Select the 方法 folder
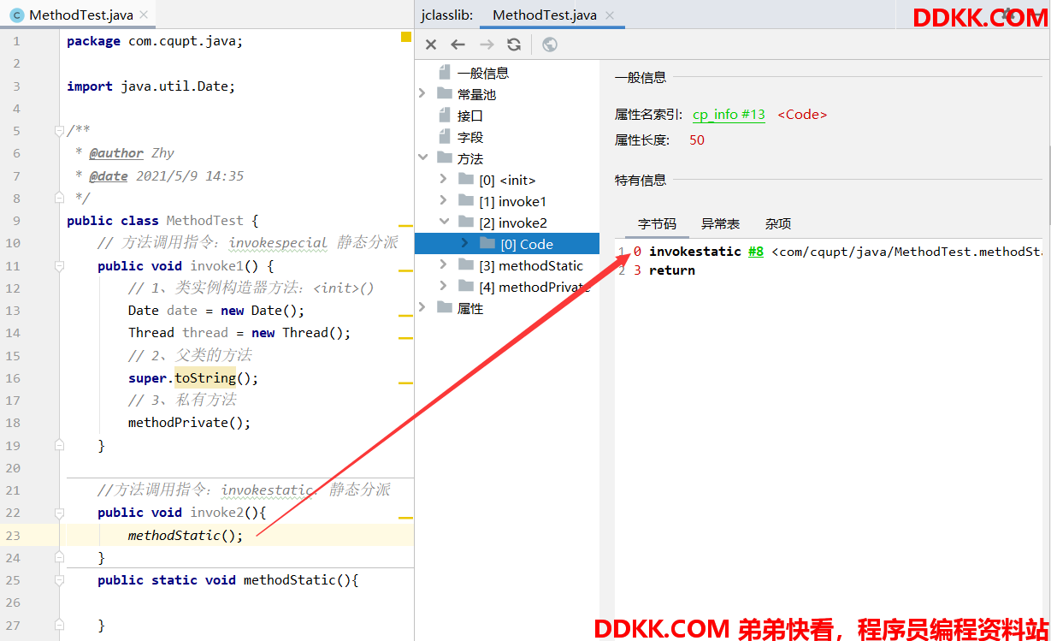Screen dimensions: 1051x641 (x=470, y=158)
